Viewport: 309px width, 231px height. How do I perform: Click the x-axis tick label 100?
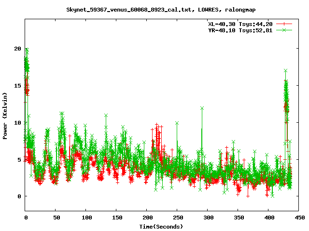tap(87, 218)
